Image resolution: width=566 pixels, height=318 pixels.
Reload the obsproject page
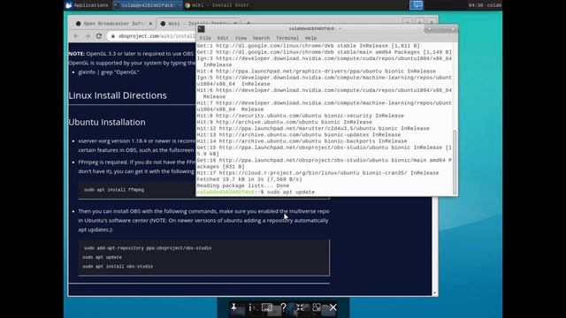point(99,36)
